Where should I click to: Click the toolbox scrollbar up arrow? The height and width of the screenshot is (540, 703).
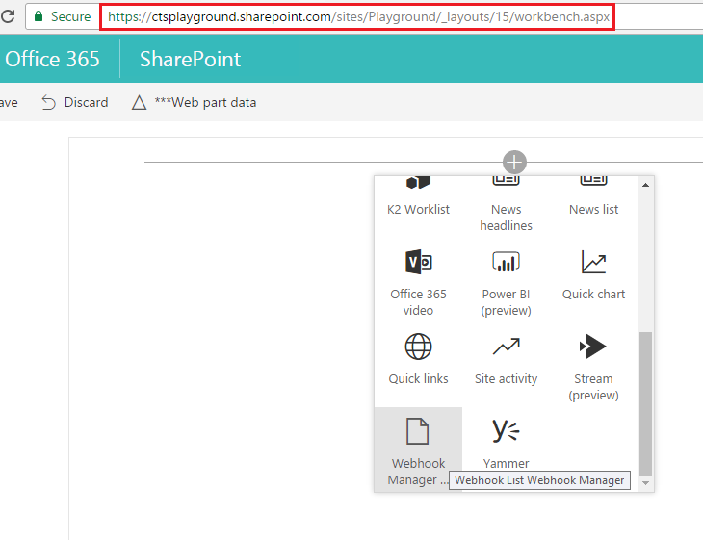[x=645, y=185]
